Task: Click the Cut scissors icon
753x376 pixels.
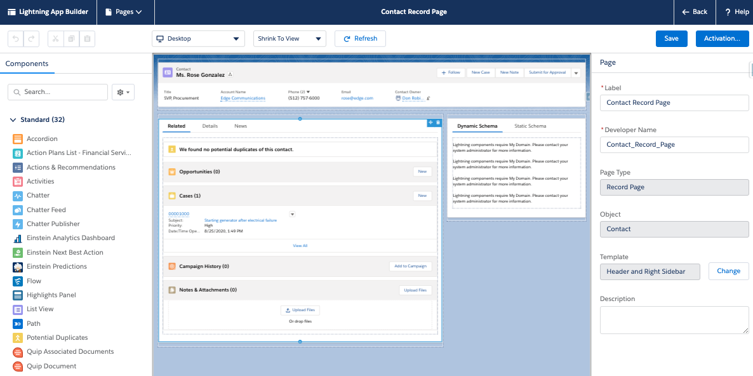Action: tap(55, 39)
